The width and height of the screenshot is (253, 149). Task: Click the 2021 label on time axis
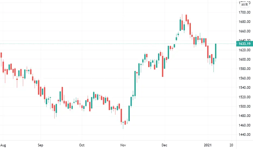point(208,145)
